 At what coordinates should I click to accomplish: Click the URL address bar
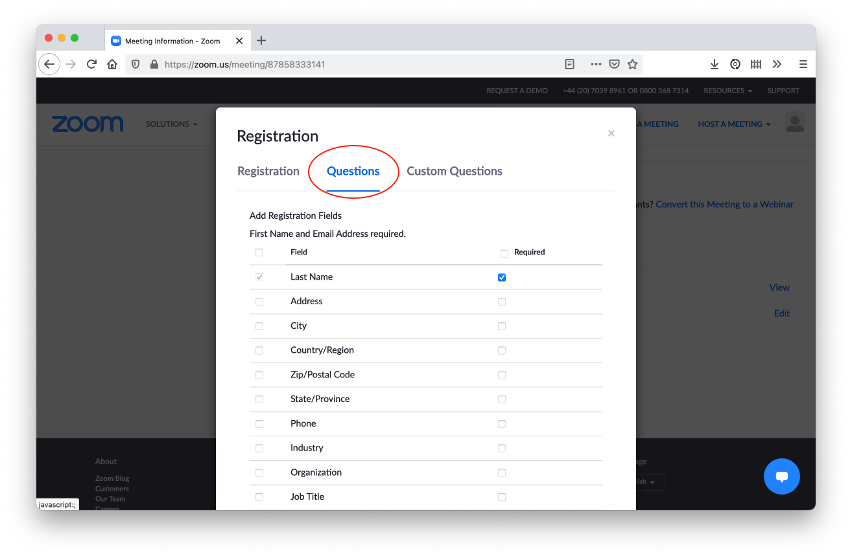click(357, 65)
